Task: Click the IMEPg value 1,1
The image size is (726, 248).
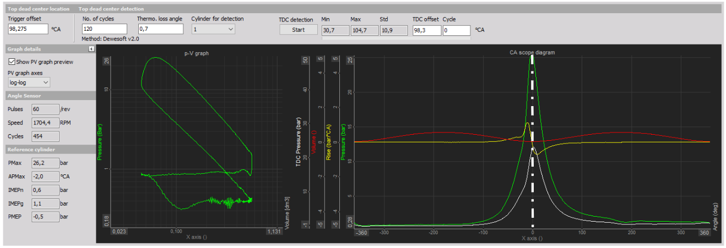Action: tap(45, 203)
